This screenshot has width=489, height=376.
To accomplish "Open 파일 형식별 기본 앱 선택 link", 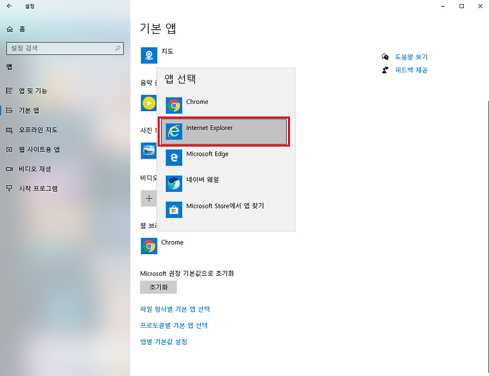I will pyautogui.click(x=175, y=309).
